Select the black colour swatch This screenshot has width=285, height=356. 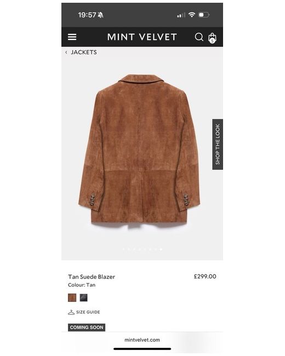tap(84, 297)
